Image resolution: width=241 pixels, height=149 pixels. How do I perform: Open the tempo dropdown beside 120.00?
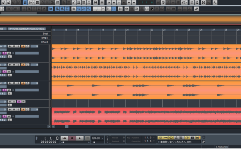[x=102, y=138]
